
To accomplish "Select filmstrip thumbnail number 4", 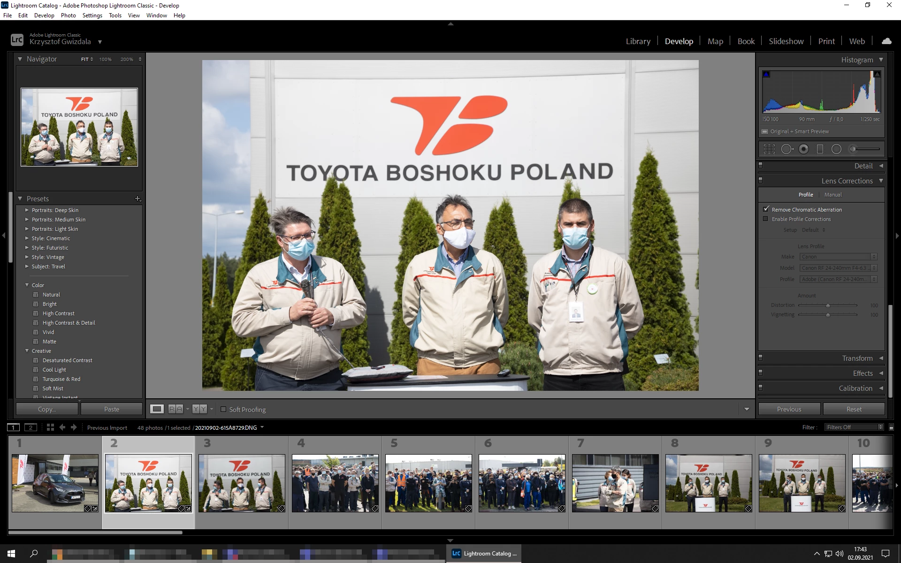I will pyautogui.click(x=335, y=483).
